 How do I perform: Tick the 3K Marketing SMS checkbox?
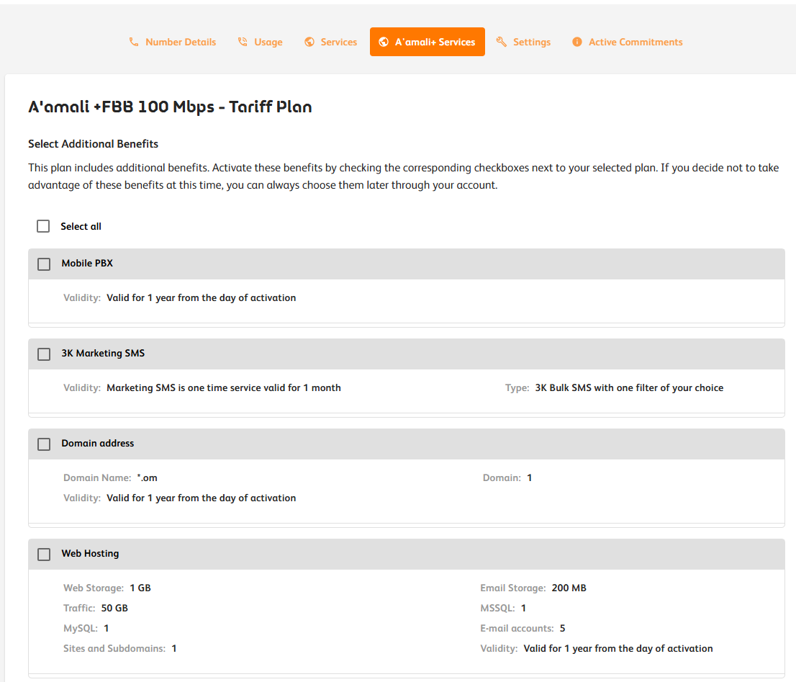44,354
